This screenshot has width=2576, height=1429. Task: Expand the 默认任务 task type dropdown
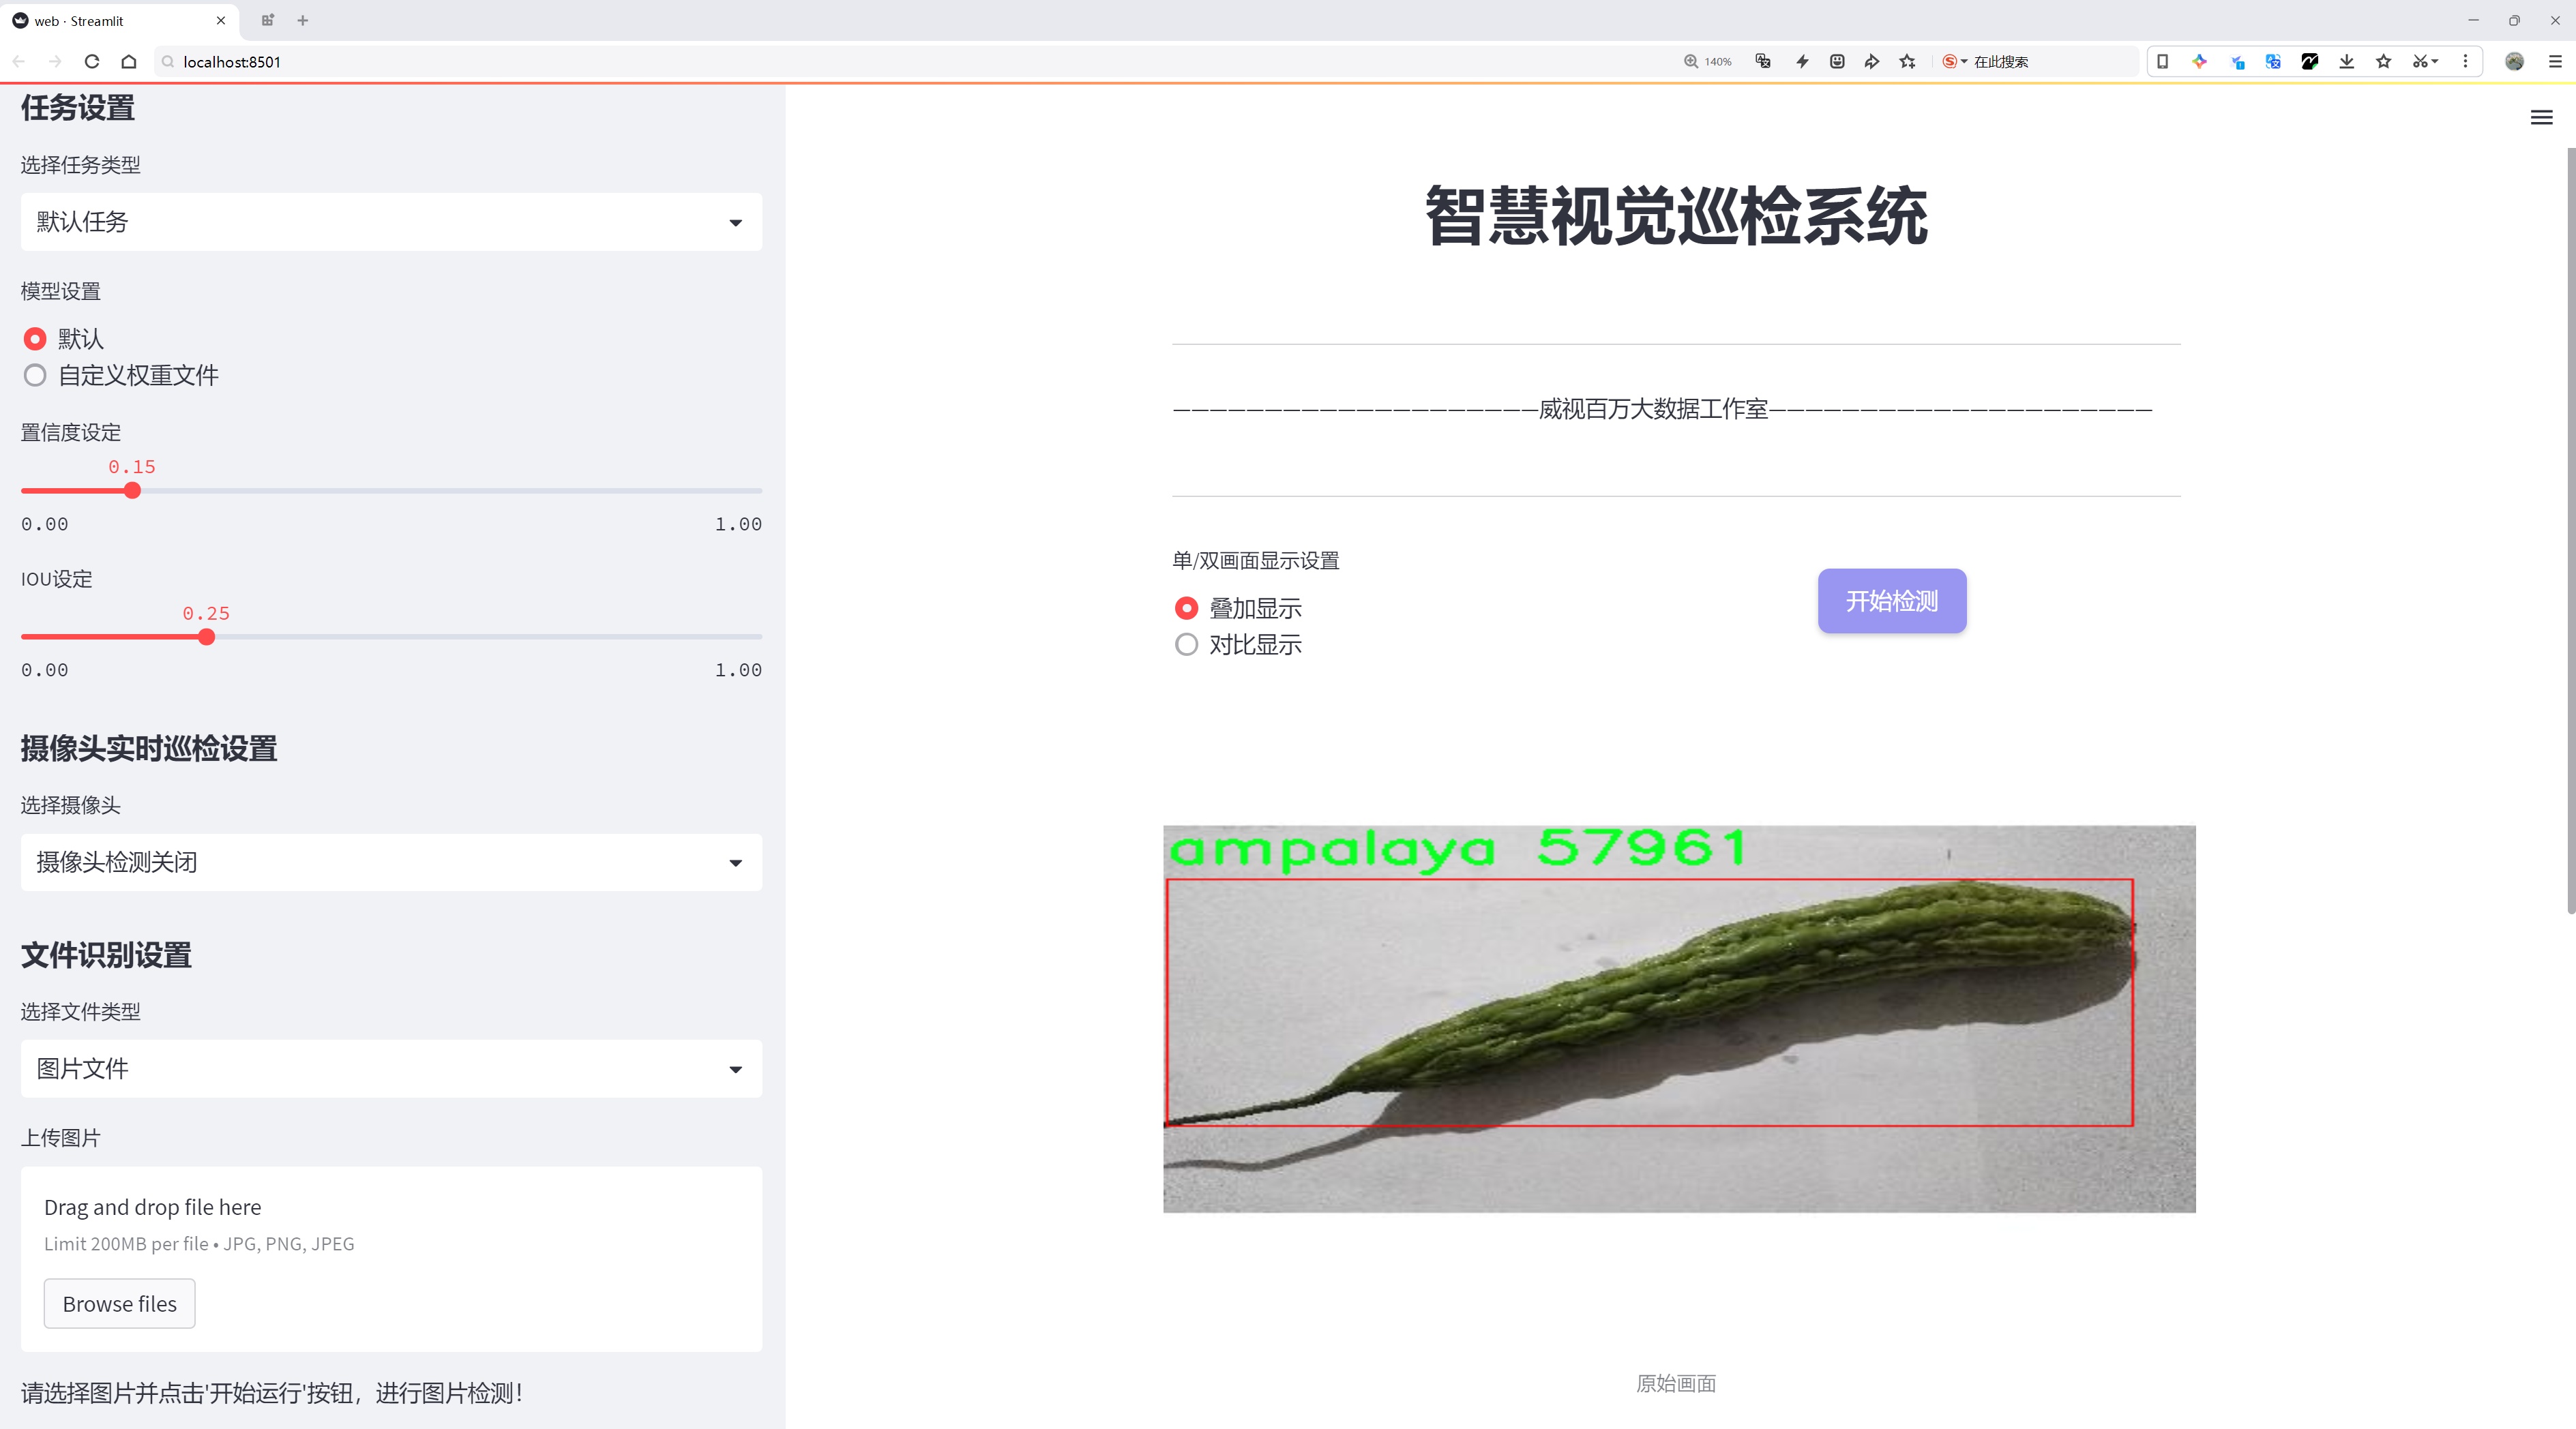(x=391, y=222)
